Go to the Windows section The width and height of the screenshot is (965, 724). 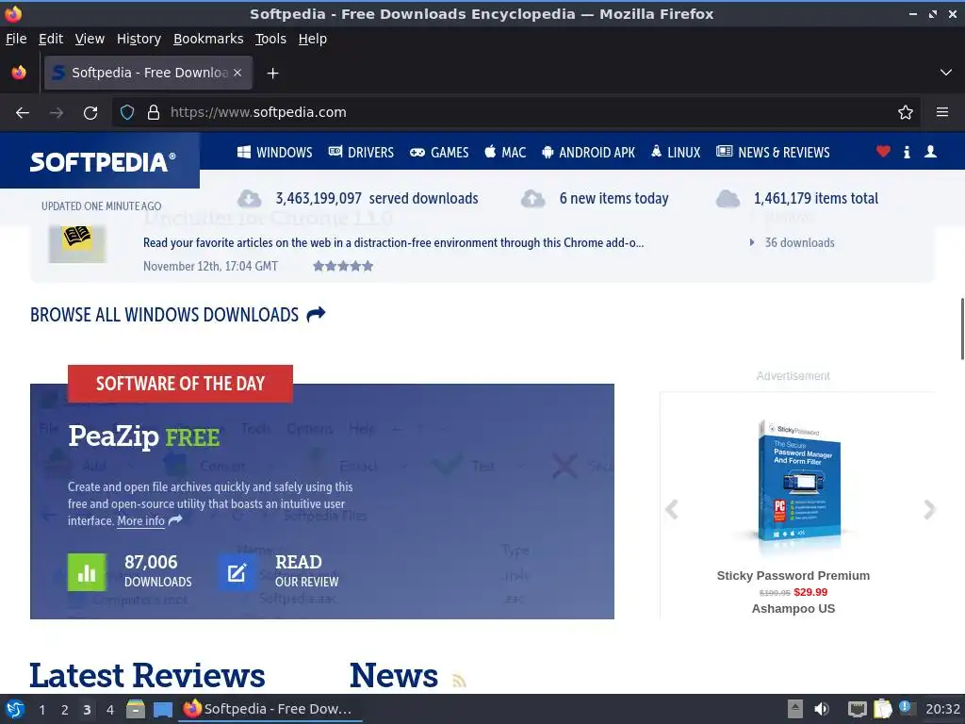274,152
